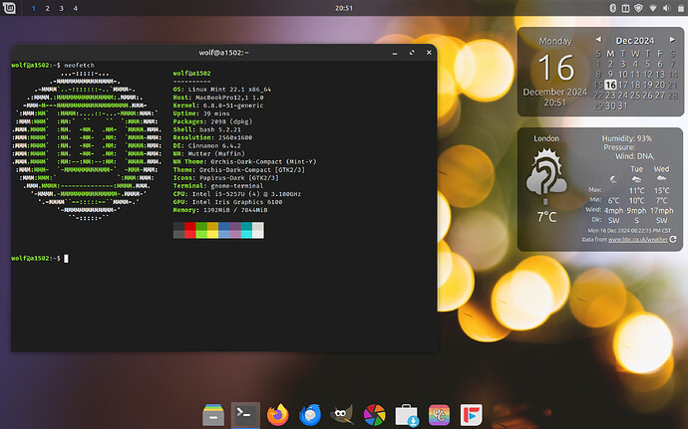
Task: Click the Uptime: 39 mins line
Action: click(x=201, y=113)
